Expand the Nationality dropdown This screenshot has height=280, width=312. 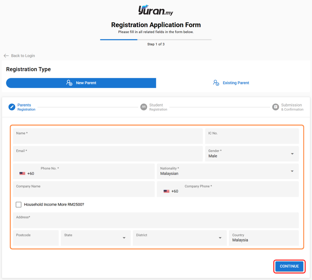292,171
